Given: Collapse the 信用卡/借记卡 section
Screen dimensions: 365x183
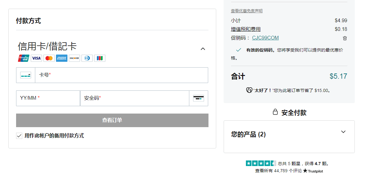Looking at the screenshot, I should click(x=203, y=49).
